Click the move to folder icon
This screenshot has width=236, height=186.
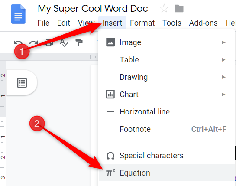click(x=179, y=8)
